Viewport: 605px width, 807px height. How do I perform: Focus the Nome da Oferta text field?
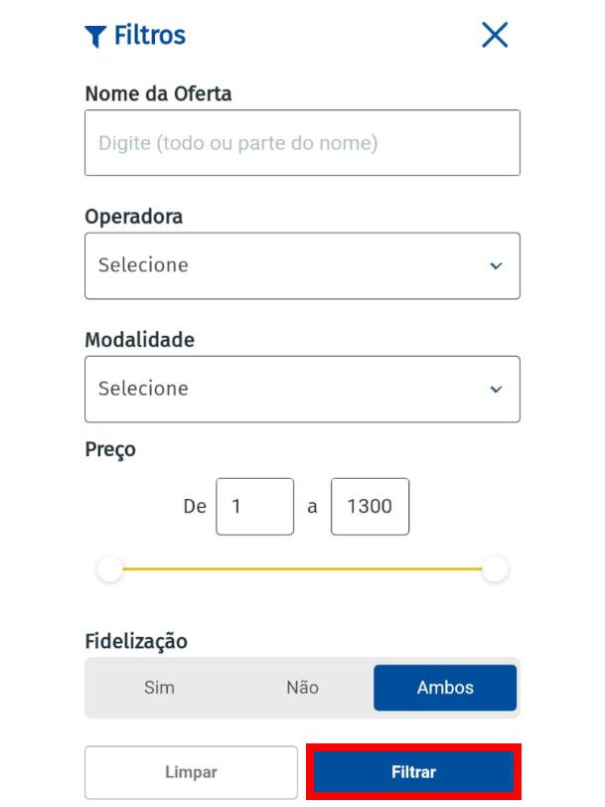click(302, 142)
